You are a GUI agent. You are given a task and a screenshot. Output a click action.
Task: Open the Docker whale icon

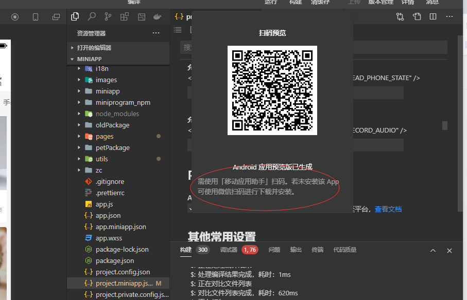point(157,17)
